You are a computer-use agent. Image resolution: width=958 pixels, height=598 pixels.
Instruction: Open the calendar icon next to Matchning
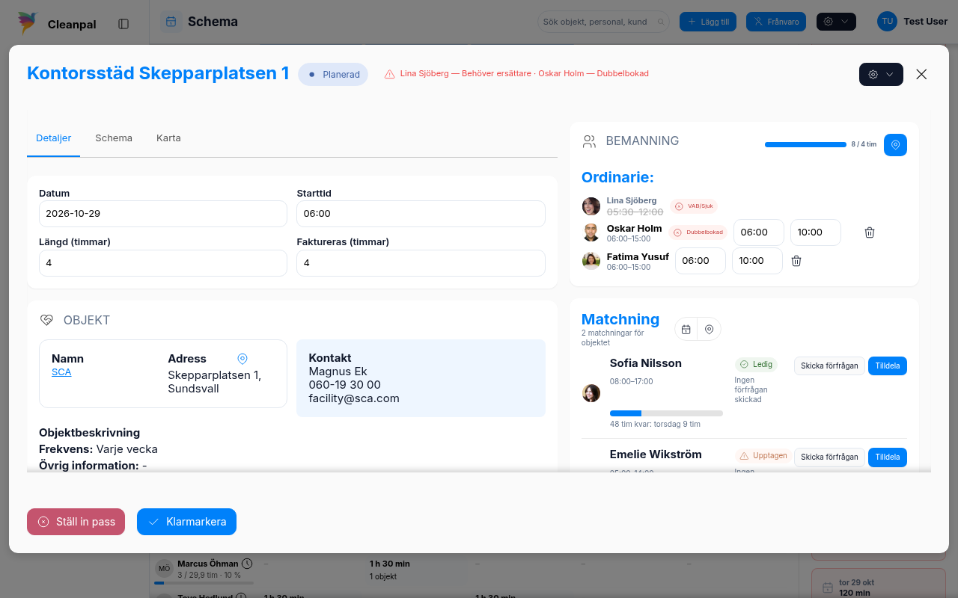click(686, 329)
